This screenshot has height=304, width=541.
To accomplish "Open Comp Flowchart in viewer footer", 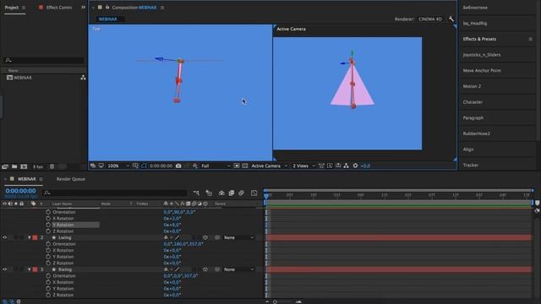I will (347, 166).
